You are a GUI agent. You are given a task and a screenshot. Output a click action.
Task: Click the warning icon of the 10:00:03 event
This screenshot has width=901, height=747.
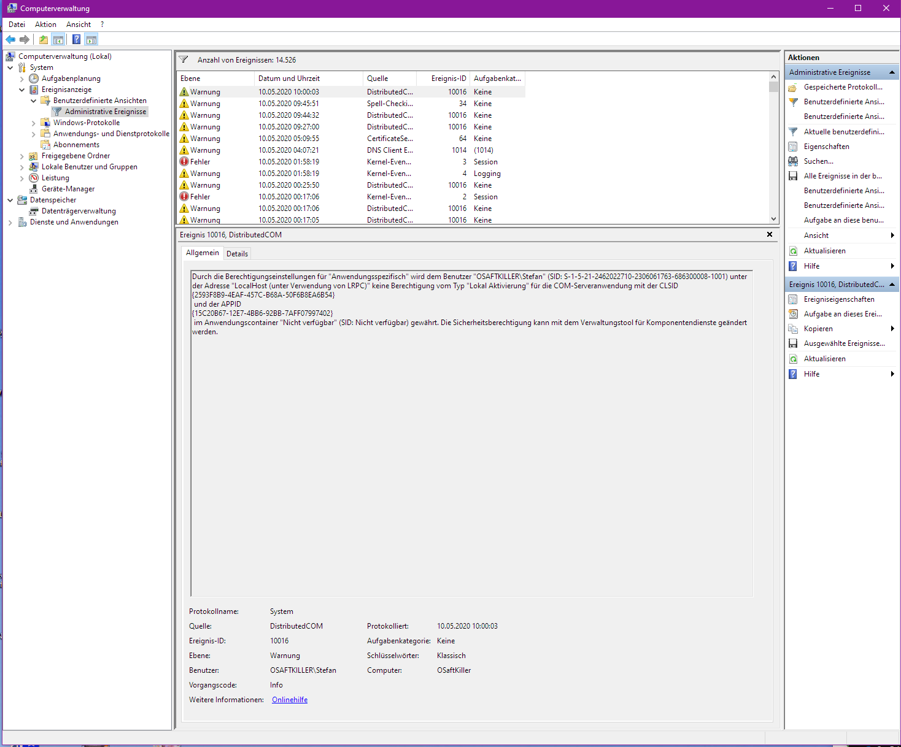pos(184,92)
